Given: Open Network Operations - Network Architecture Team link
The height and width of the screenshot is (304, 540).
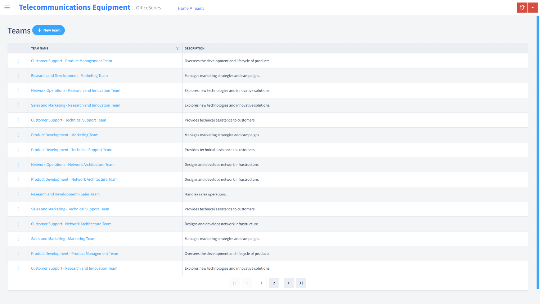Looking at the screenshot, I should [x=73, y=165].
